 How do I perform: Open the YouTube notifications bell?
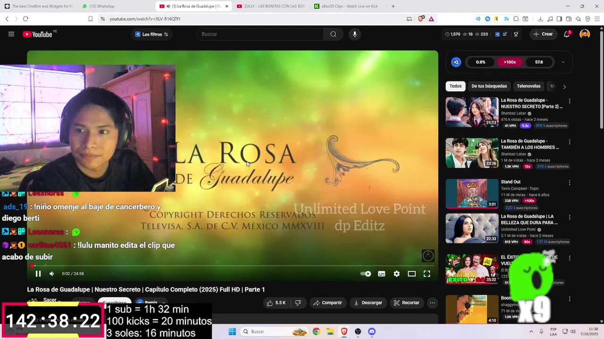coord(567,34)
